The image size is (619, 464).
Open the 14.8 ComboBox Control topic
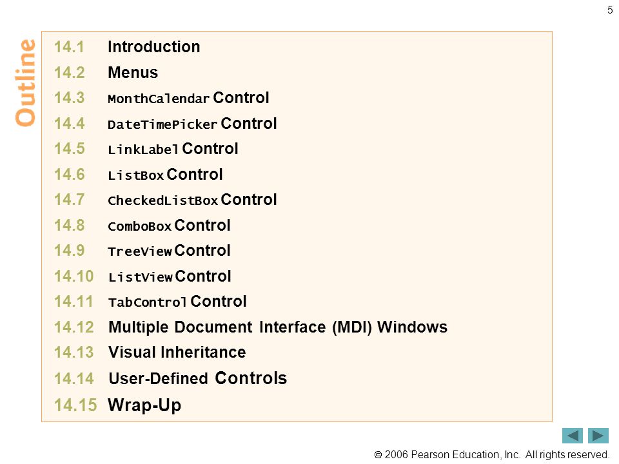point(142,226)
